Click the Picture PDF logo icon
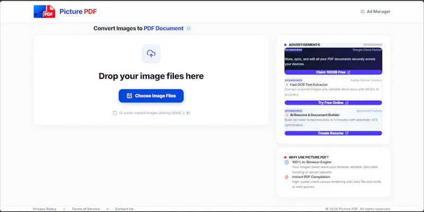 coord(45,12)
